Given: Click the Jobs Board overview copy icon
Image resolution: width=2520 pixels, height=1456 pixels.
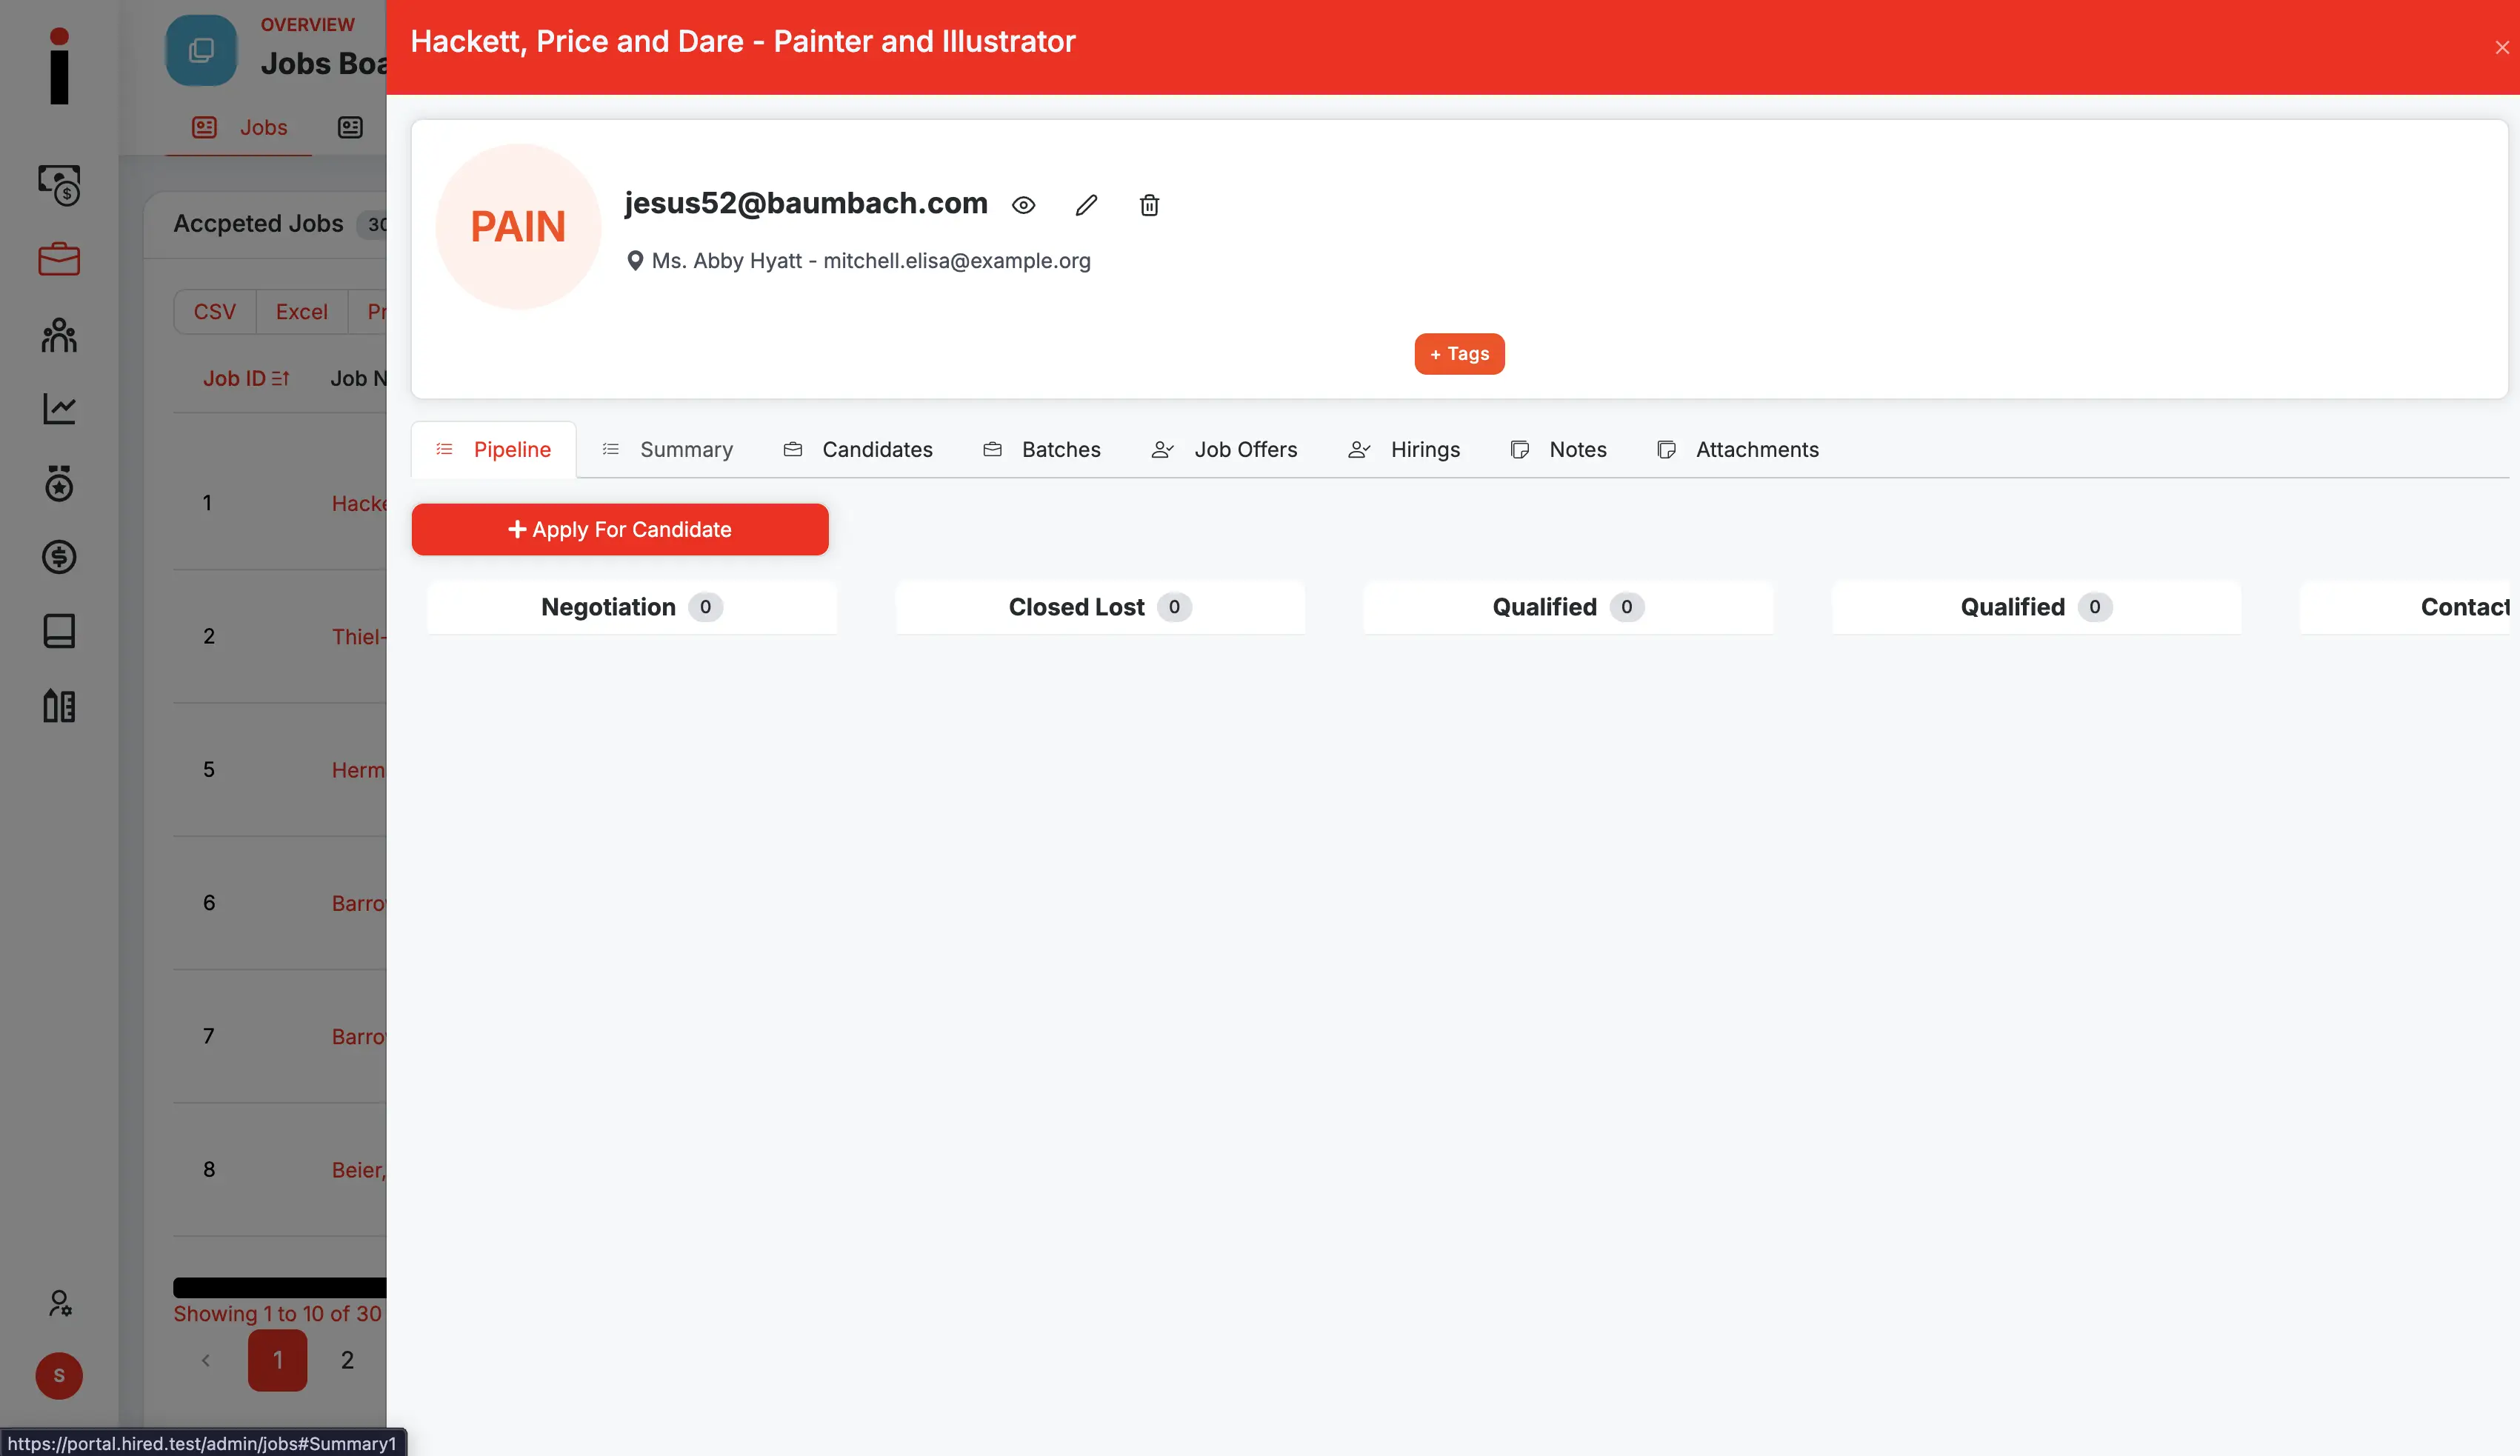Looking at the screenshot, I should pos(201,50).
